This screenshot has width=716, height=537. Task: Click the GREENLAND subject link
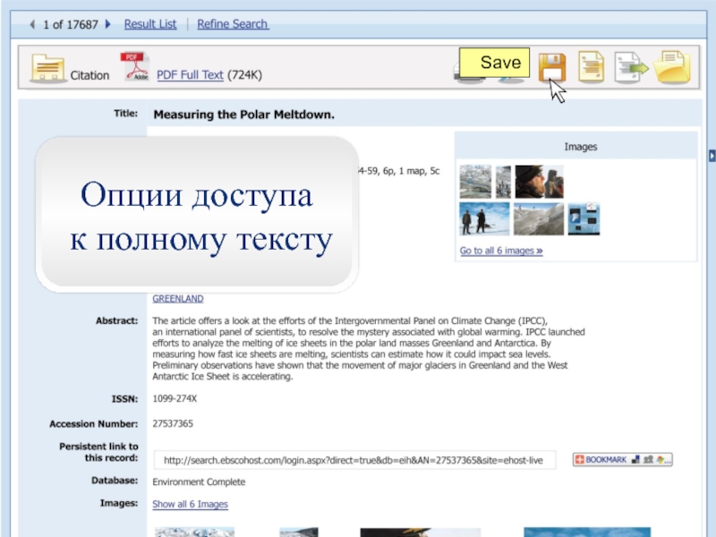coord(177,299)
